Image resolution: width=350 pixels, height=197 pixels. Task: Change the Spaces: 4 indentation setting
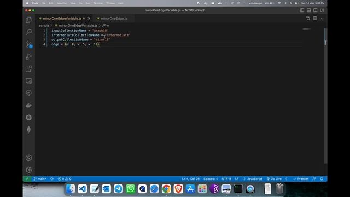(211, 179)
